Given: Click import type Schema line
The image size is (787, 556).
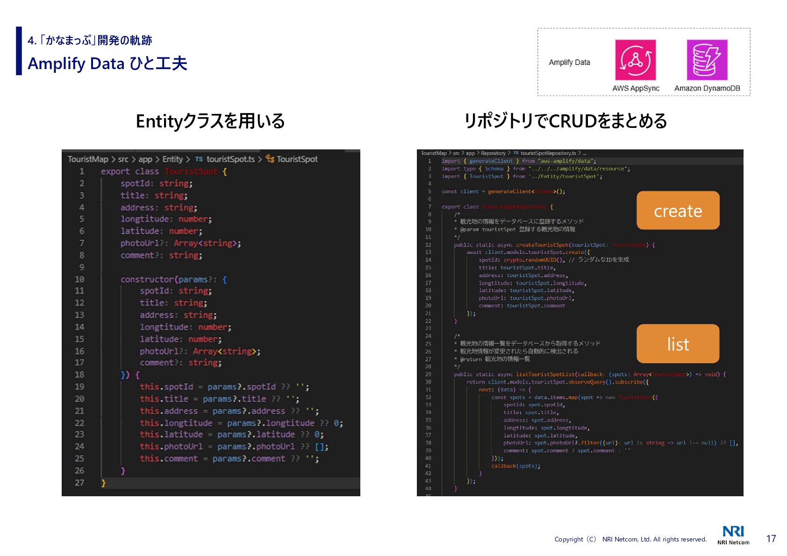Looking at the screenshot, I should click(536, 169).
